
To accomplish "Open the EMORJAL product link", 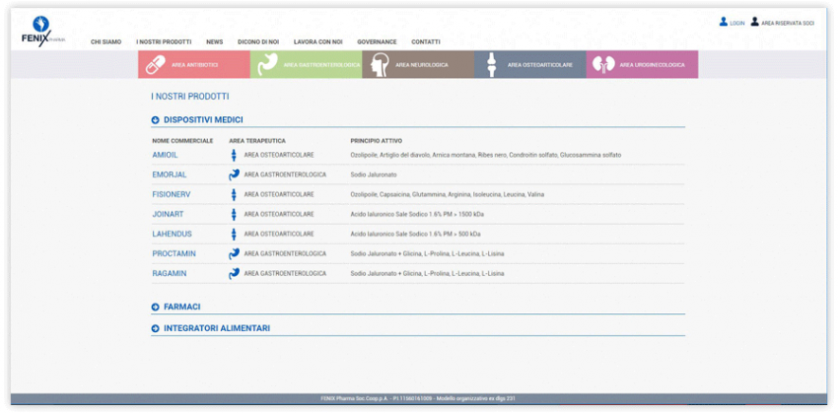I will point(170,174).
